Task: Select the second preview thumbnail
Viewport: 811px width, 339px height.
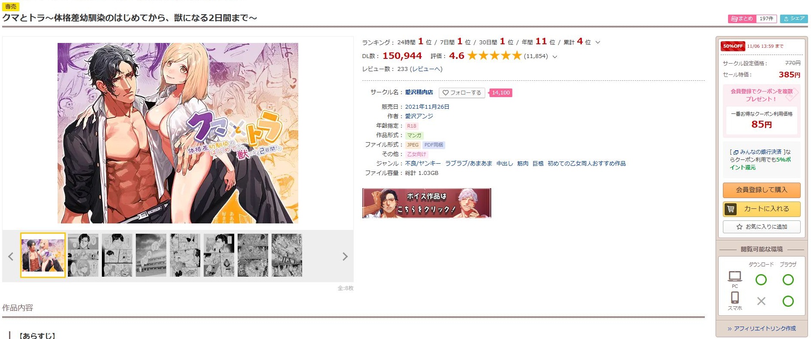Action: pos(83,255)
